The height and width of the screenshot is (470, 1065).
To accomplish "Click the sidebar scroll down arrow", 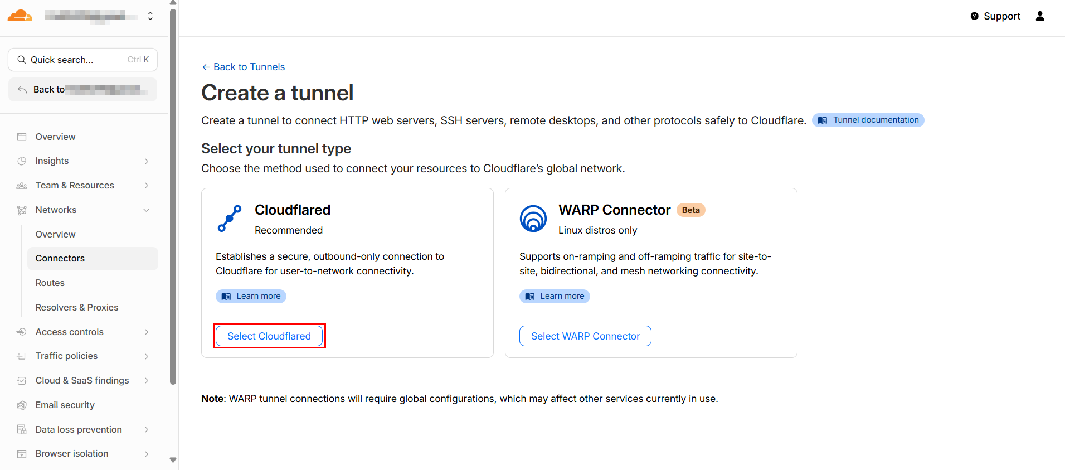I will click(x=173, y=460).
